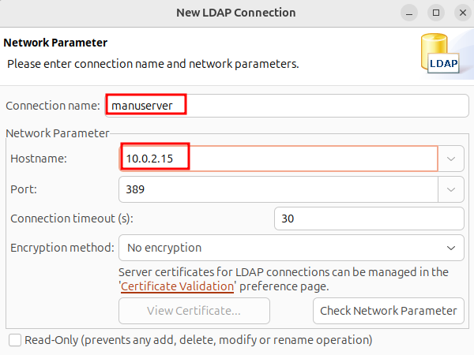This screenshot has width=474, height=355.
Task: Expand the Hostname history dropdown arrow
Action: 451,159
